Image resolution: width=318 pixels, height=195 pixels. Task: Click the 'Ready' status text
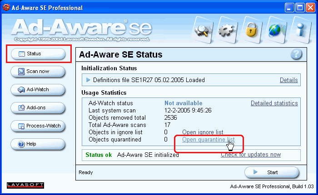(x=85, y=172)
